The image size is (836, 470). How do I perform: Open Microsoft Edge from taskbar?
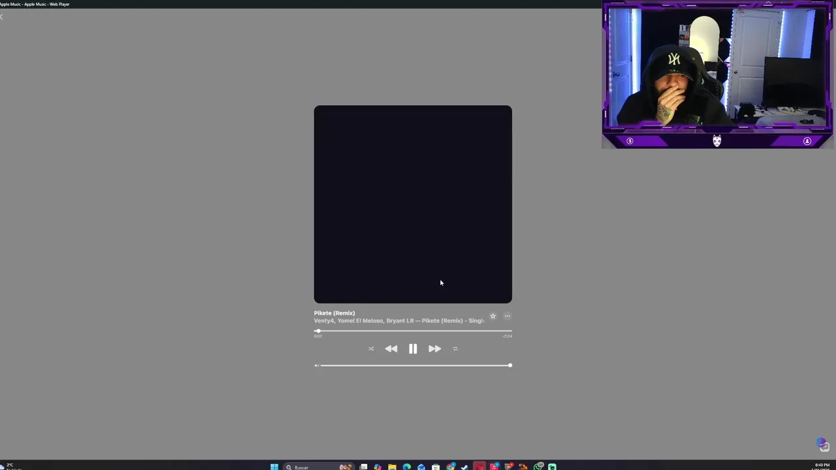tap(406, 467)
